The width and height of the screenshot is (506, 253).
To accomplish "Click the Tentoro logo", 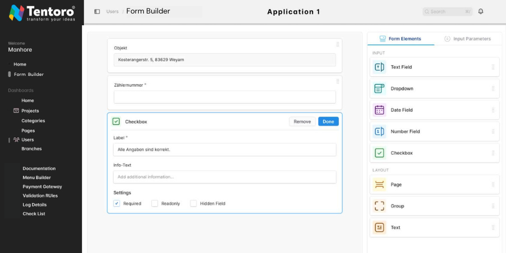I will click(x=42, y=13).
